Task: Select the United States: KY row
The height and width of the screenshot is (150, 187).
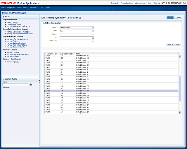Action: tap(111, 81)
